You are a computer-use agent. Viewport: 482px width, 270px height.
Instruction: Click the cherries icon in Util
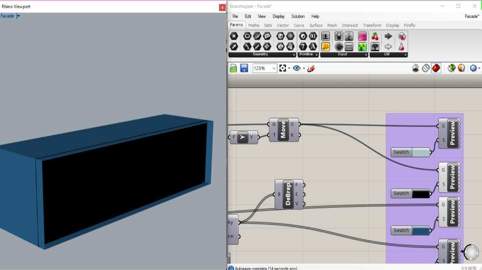coord(375,36)
